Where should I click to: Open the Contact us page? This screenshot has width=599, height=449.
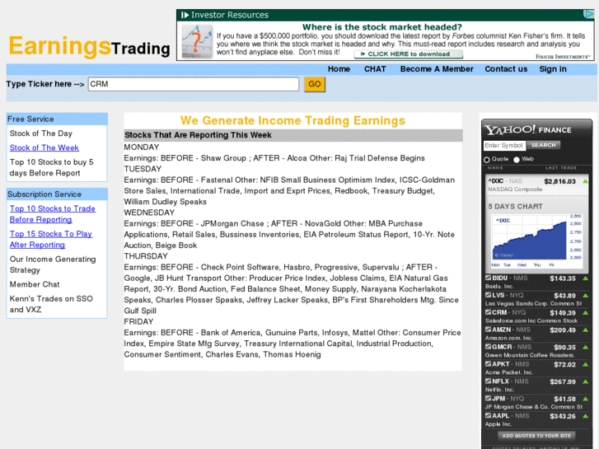point(506,69)
